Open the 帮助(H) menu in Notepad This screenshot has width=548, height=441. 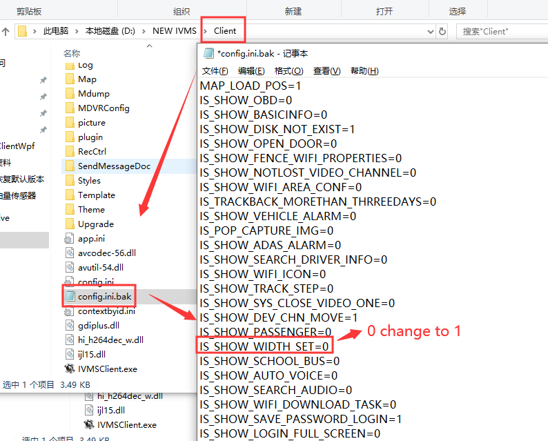(x=364, y=71)
